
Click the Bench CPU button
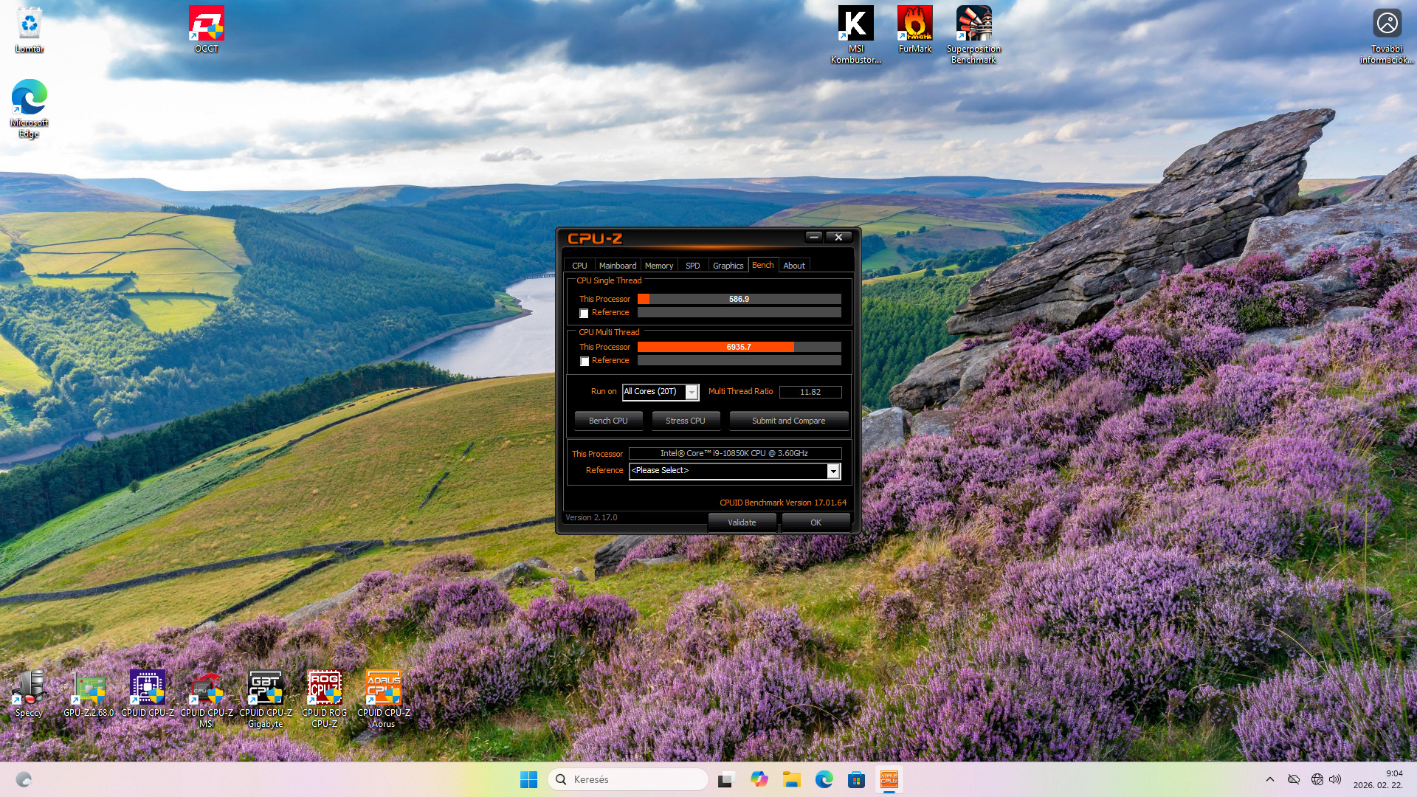(608, 421)
